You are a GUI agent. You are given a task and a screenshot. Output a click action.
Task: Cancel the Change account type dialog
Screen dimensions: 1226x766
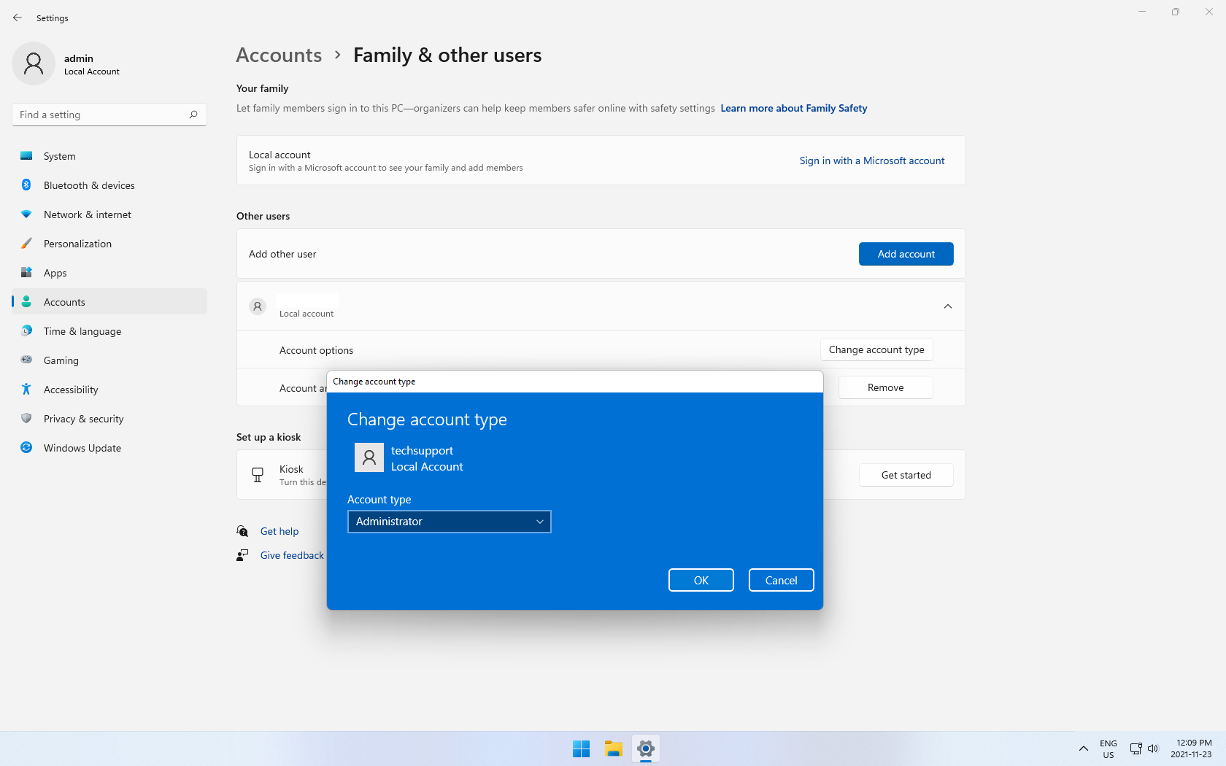(x=781, y=580)
